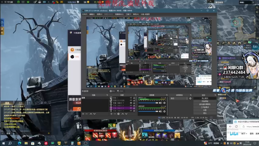Move scene up in the scenes panel
259x146 pixels.
(x=91, y=114)
